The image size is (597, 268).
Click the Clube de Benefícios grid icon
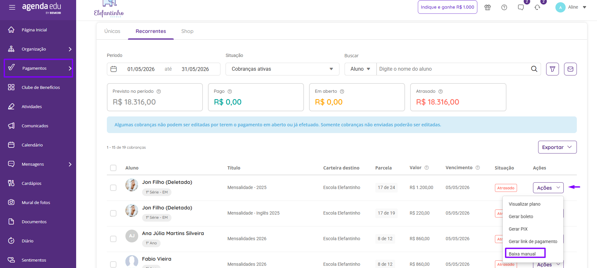(x=11, y=87)
